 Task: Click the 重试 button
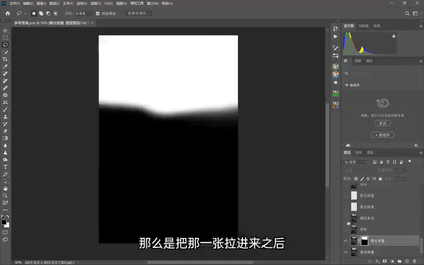coord(383,123)
